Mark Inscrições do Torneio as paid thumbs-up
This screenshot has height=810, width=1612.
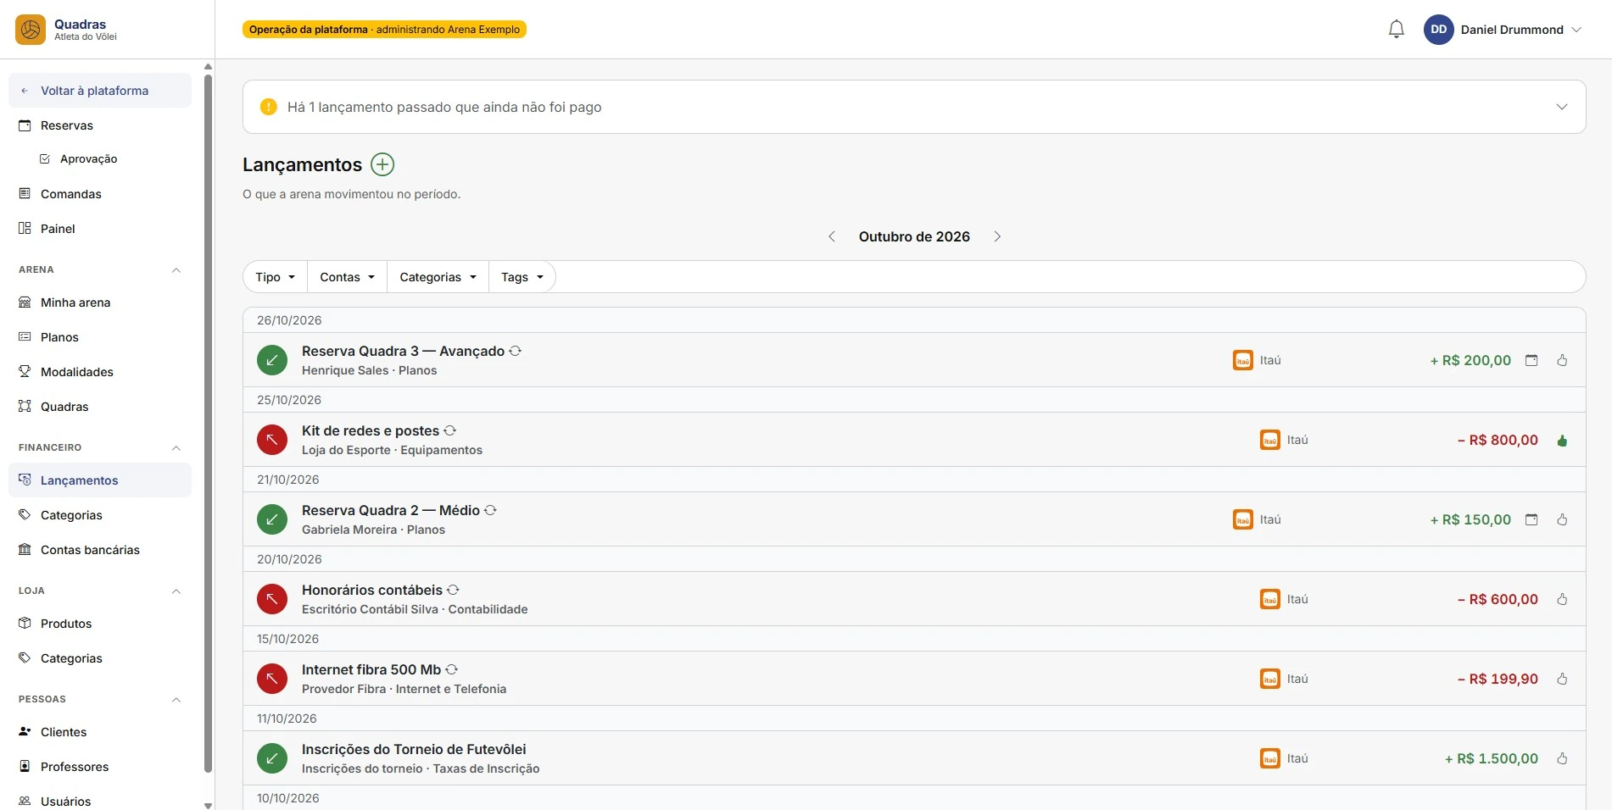point(1562,758)
